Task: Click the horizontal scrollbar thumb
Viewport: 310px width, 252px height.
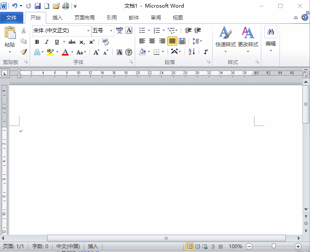Action: (166, 238)
